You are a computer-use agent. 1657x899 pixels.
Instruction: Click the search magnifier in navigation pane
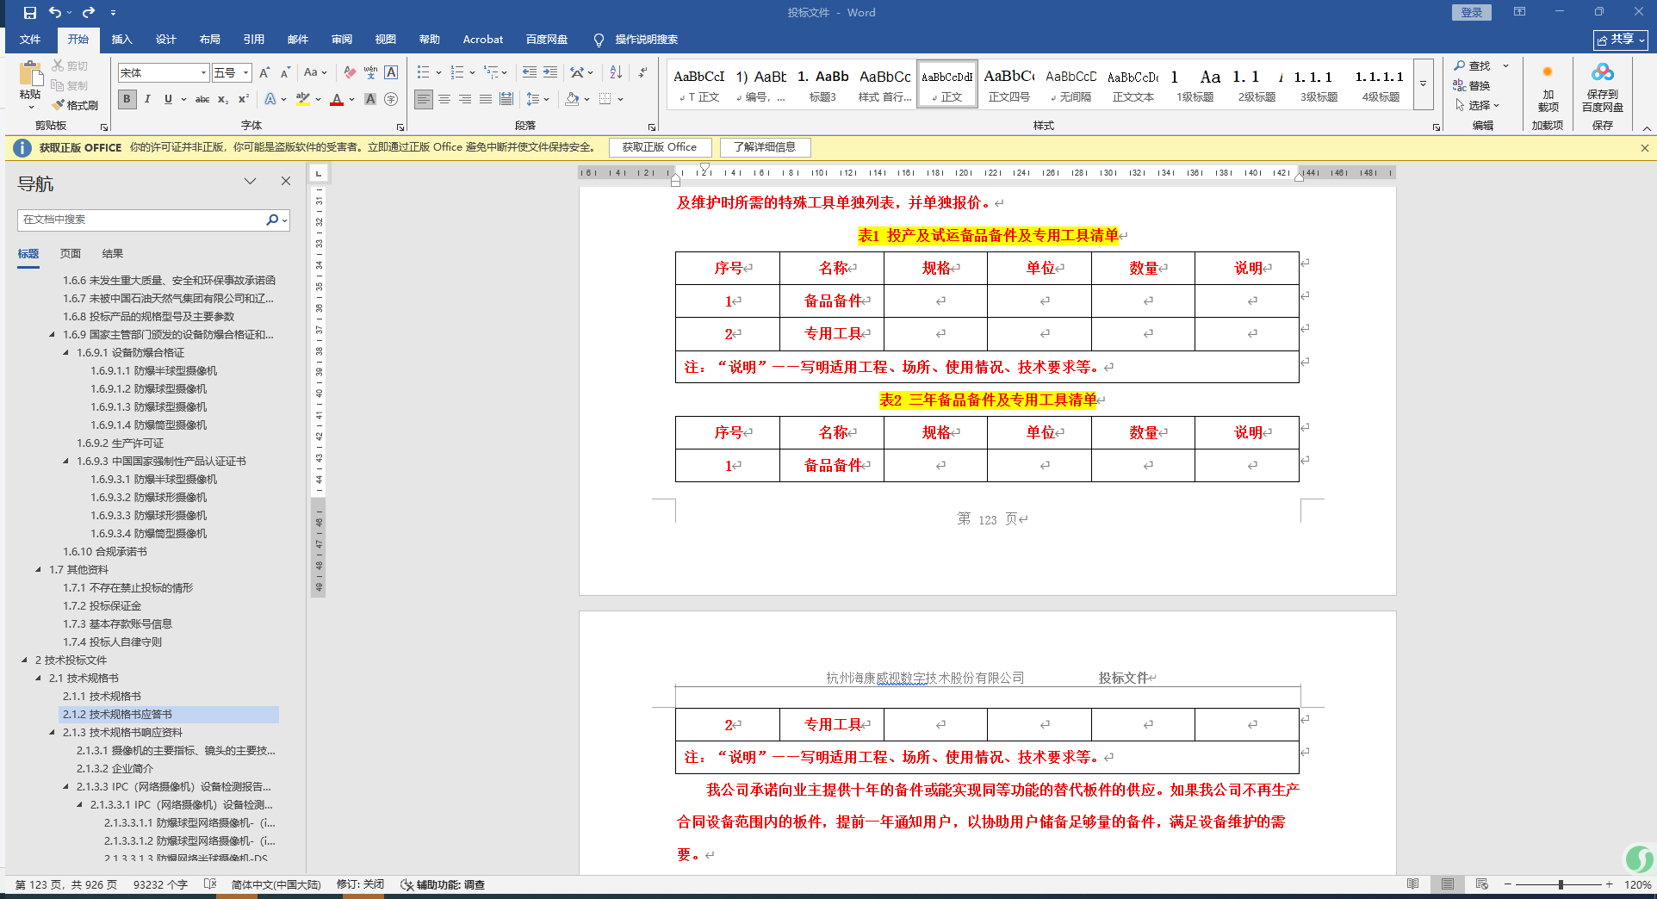[272, 220]
